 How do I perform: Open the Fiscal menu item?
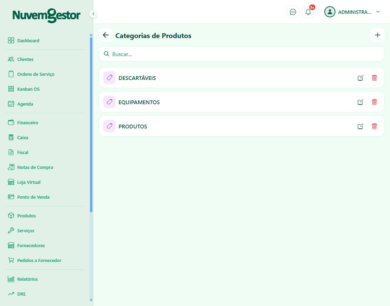45,153
